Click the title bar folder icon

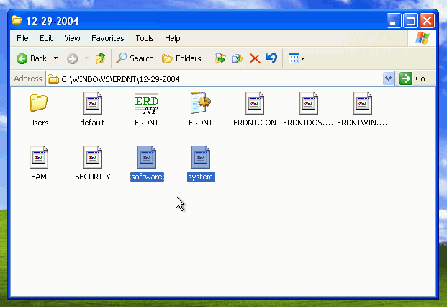point(17,20)
